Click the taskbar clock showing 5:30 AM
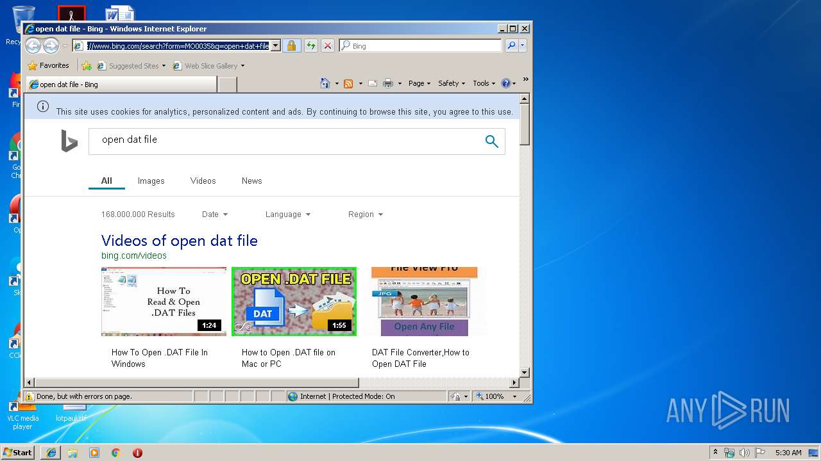This screenshot has width=821, height=461. pyautogui.click(x=788, y=453)
